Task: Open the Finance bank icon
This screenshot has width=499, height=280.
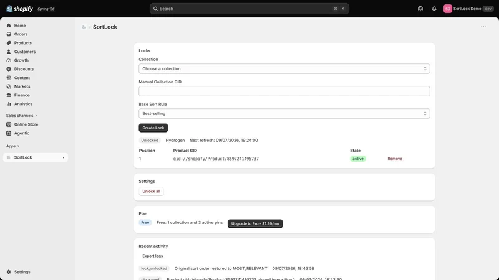Action: (x=9, y=95)
